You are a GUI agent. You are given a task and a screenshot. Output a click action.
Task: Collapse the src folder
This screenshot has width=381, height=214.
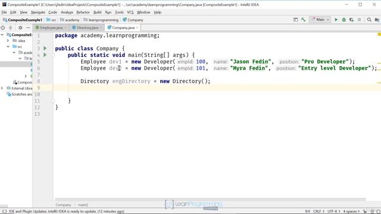click(x=8, y=46)
